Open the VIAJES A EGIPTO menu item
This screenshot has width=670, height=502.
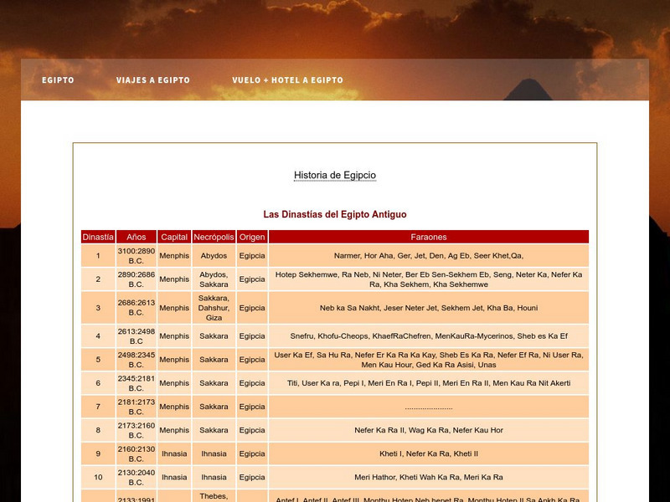pos(153,79)
